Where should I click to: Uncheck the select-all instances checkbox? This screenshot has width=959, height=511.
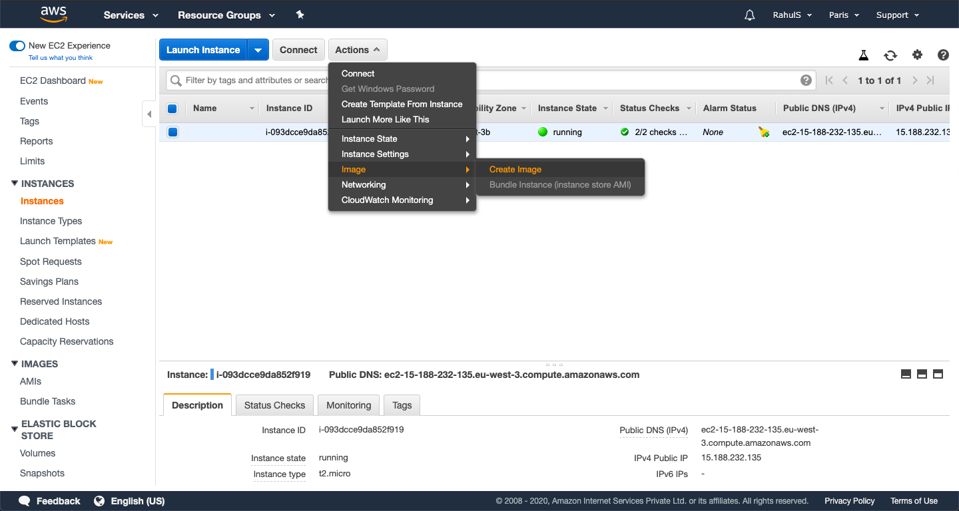click(172, 108)
